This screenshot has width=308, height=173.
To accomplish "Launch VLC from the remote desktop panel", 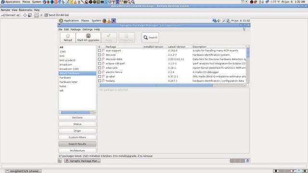I will [109, 21].
